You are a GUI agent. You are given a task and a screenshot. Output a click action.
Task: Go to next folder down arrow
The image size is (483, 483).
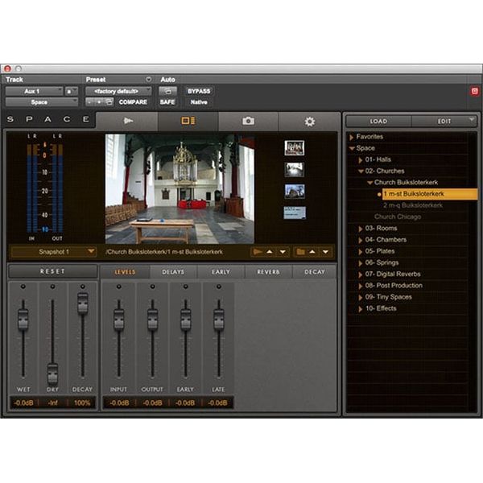[x=325, y=252]
